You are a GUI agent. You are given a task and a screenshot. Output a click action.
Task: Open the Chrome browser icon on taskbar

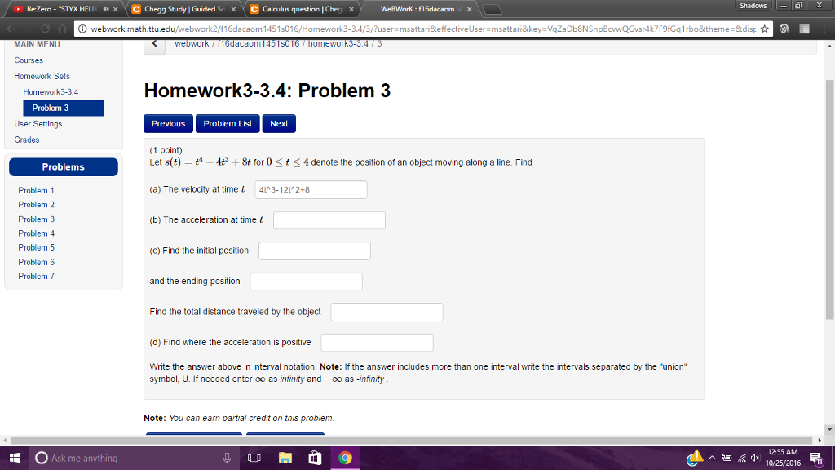point(344,458)
